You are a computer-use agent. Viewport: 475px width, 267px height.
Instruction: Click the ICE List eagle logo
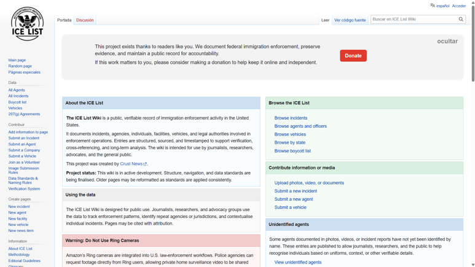click(27, 25)
